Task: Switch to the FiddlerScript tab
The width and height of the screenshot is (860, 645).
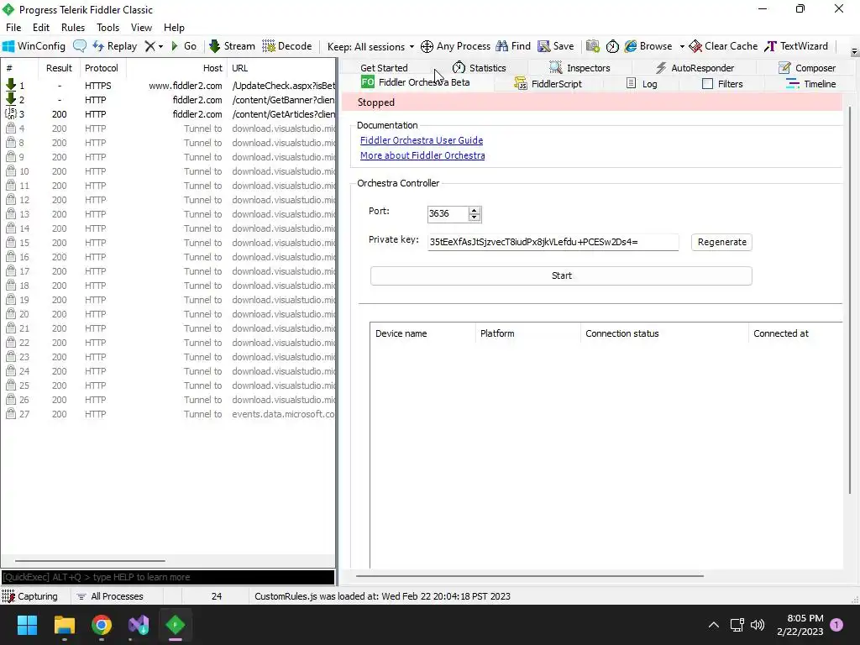Action: [x=548, y=84]
